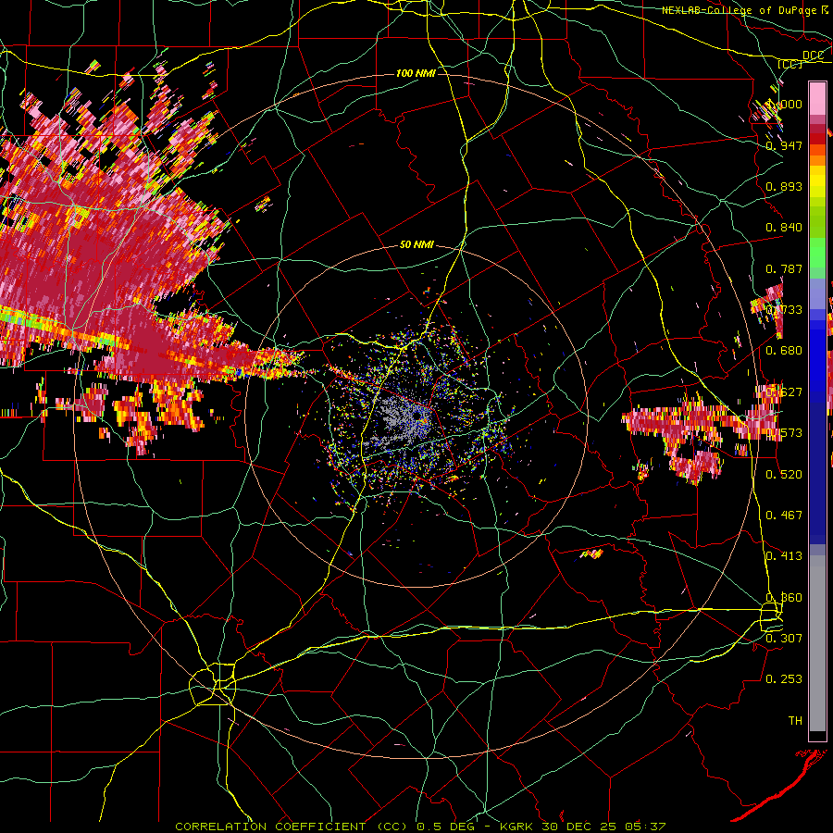Click the 0.413 scale value
This screenshot has height=833, width=833.
(784, 556)
